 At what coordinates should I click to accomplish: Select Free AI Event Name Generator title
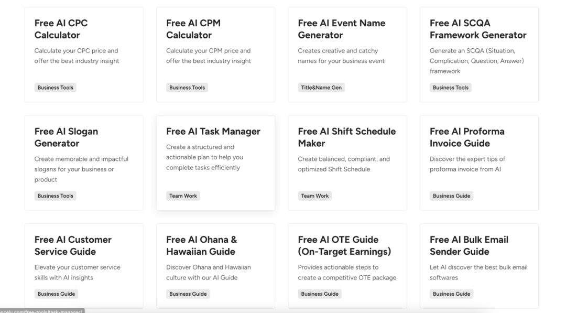pyautogui.click(x=341, y=29)
